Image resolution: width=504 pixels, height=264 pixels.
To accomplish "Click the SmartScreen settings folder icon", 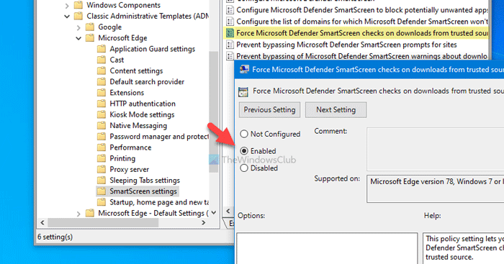I will 102,191.
